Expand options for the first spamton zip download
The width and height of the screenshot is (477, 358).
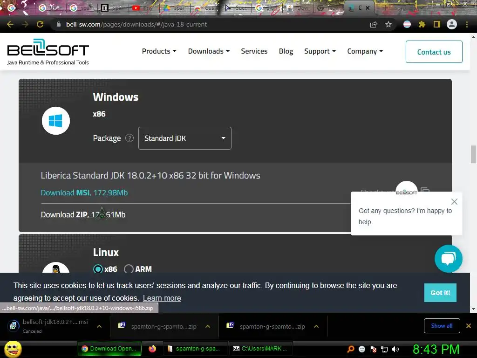[x=208, y=326]
